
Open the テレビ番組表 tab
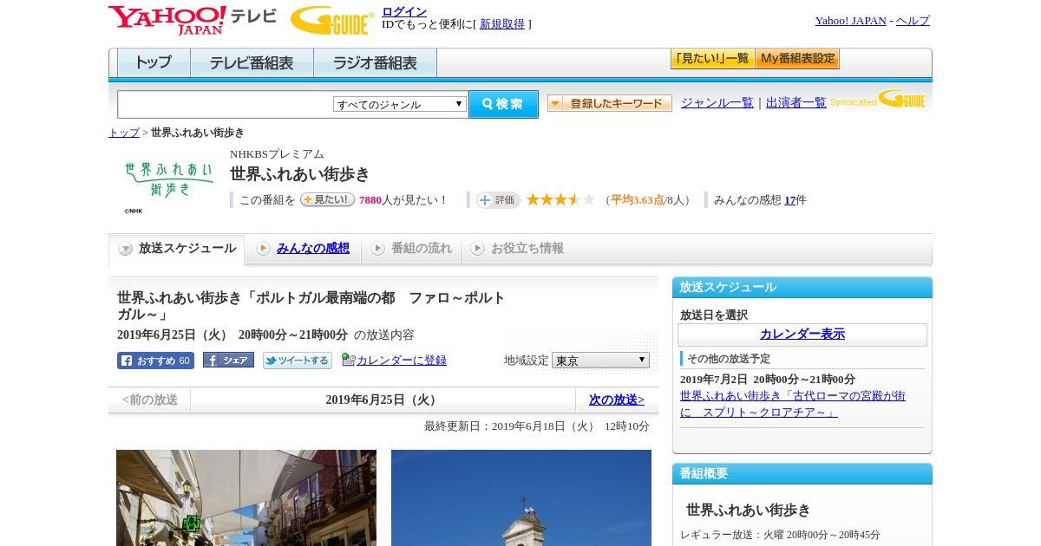point(252,63)
